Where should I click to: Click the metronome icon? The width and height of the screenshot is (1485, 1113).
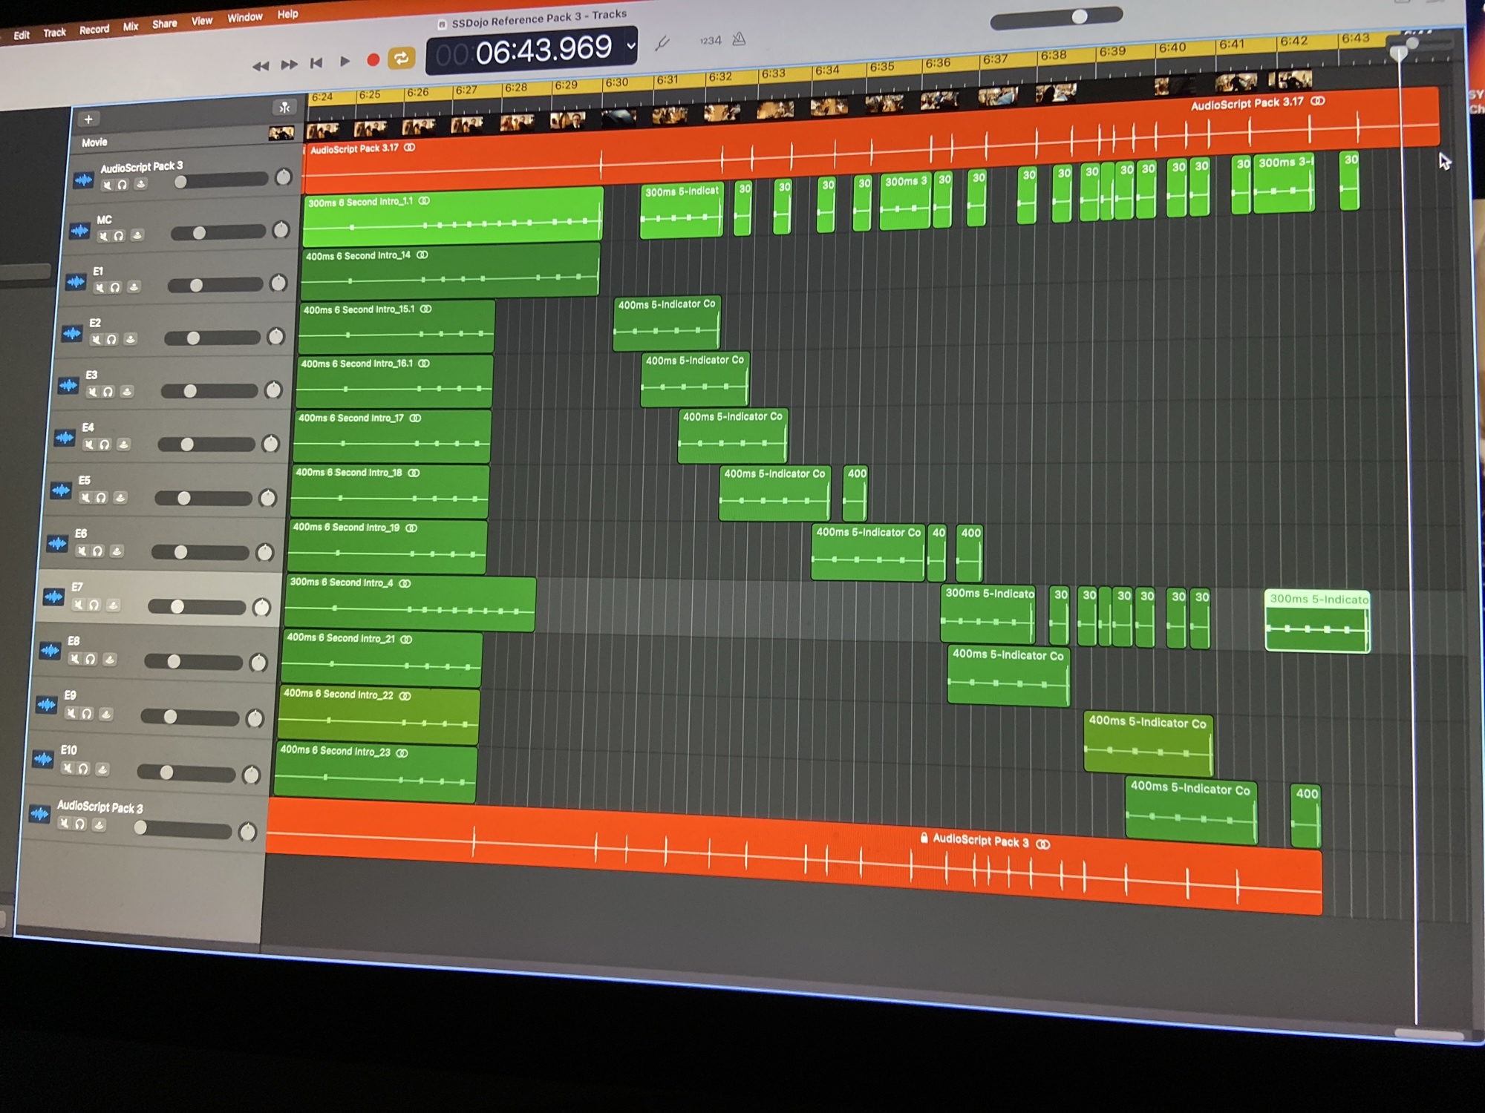[x=739, y=39]
